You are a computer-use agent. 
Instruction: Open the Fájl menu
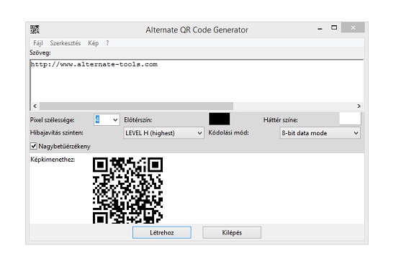(x=38, y=43)
